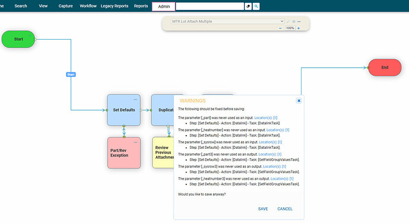Click the eraser clear-search icon
This screenshot has height=224, width=409.
(x=248, y=7)
